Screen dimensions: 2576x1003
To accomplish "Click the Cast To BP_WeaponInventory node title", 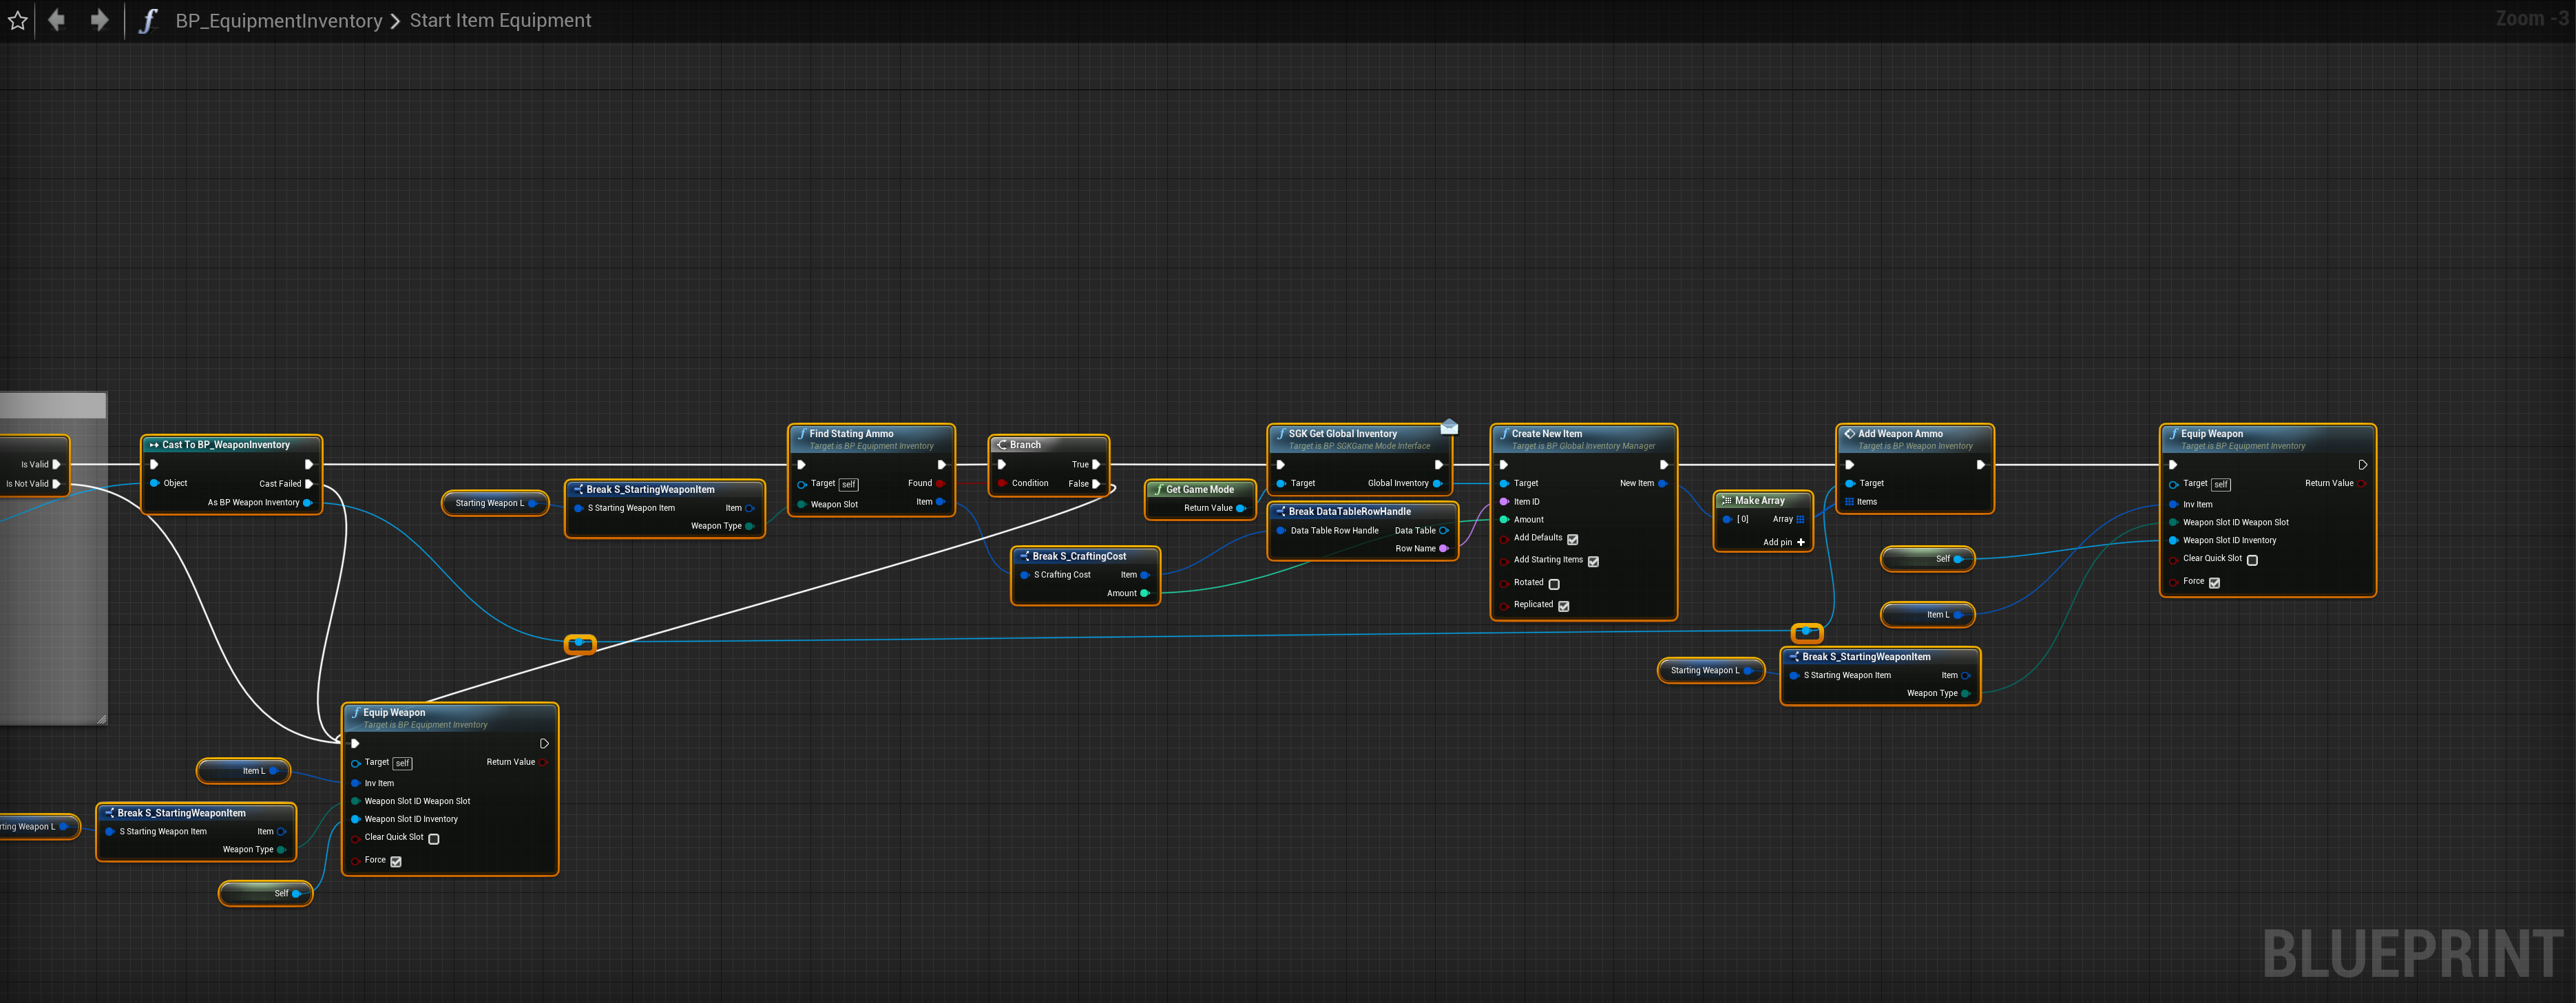I will click(226, 445).
